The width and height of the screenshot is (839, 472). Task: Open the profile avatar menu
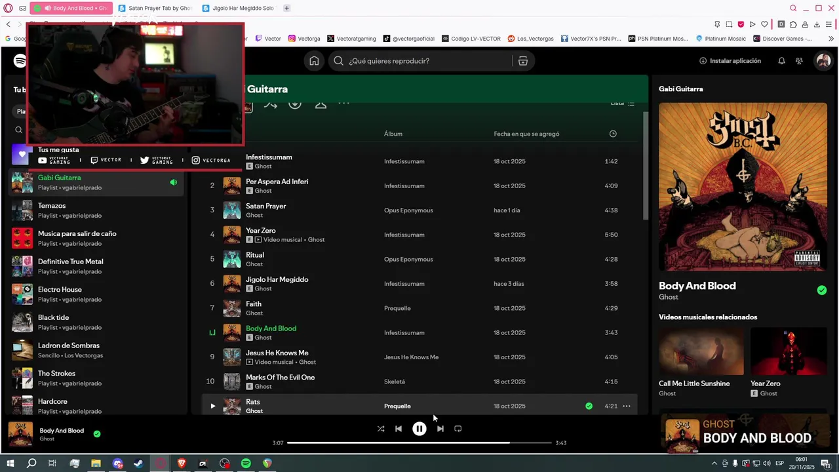click(823, 61)
